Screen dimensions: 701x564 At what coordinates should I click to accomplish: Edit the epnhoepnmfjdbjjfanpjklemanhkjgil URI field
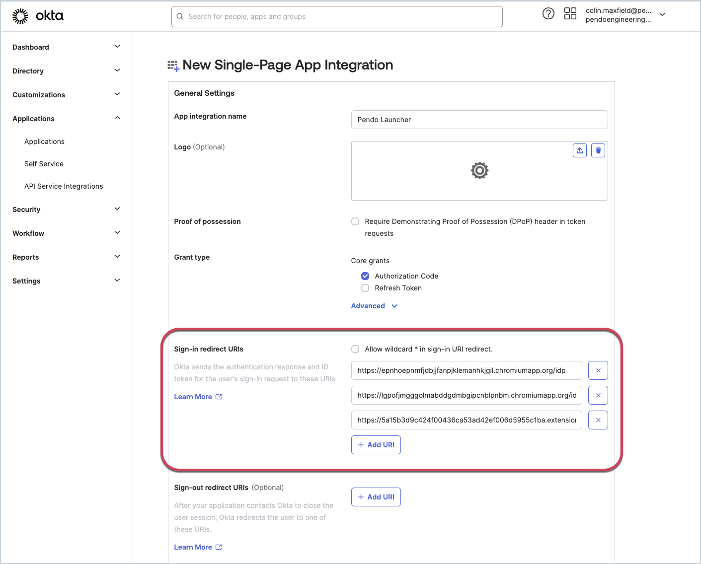point(467,370)
